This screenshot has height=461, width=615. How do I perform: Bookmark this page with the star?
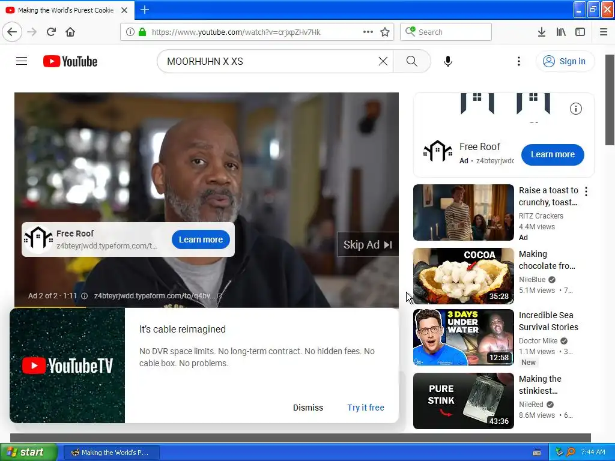(x=385, y=32)
